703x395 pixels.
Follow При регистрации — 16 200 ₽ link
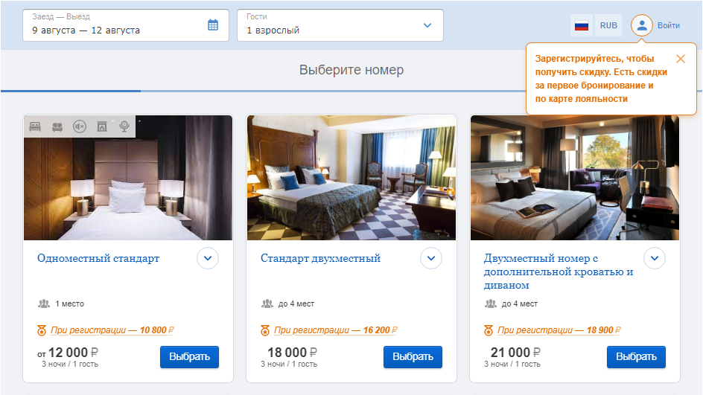coord(335,330)
